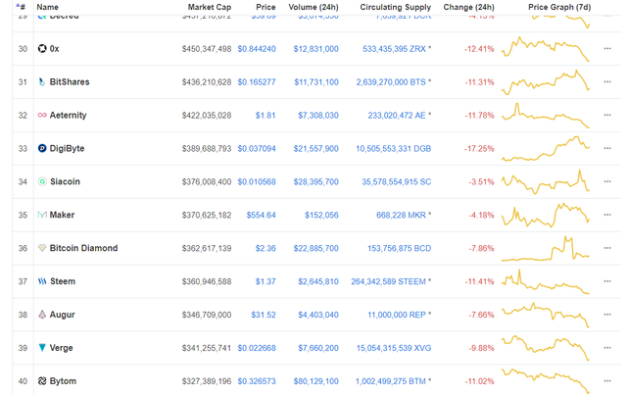Click the DigiByte logo icon
The image size is (627, 395).
pos(42,148)
